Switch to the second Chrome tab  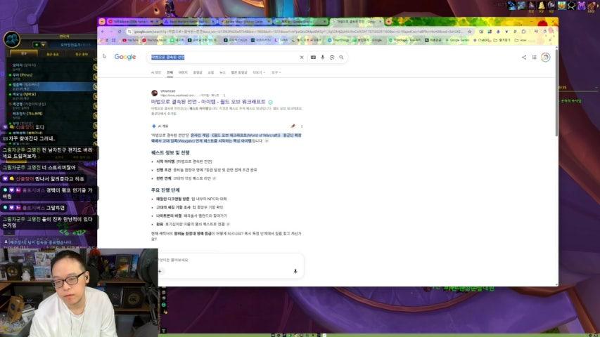(x=189, y=21)
